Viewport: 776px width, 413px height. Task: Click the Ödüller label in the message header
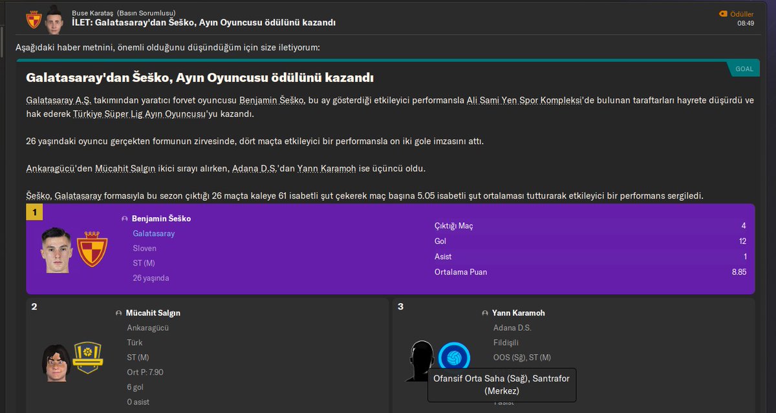click(x=742, y=14)
